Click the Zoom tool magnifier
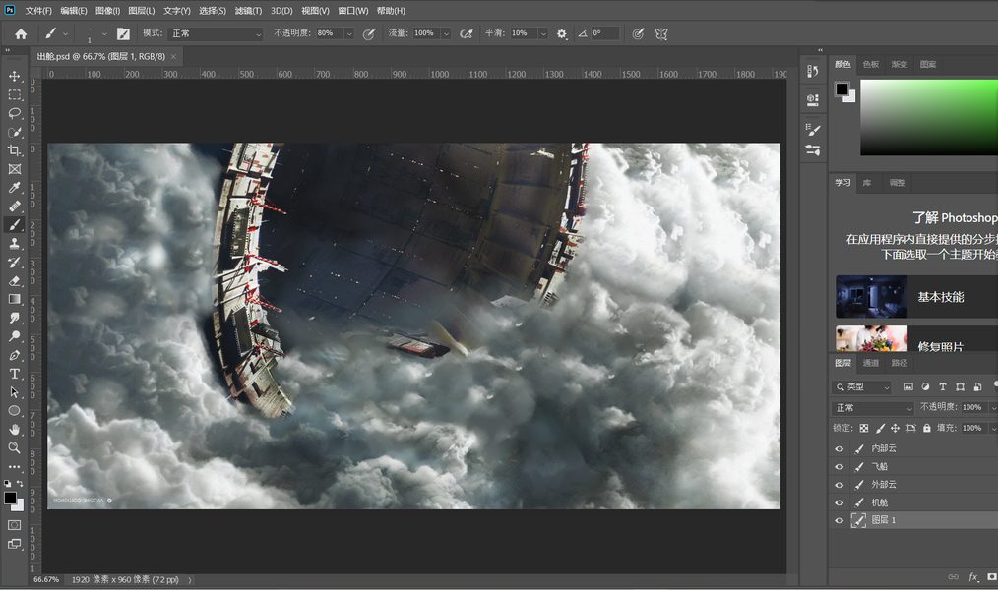Image resolution: width=998 pixels, height=590 pixels. tap(15, 447)
